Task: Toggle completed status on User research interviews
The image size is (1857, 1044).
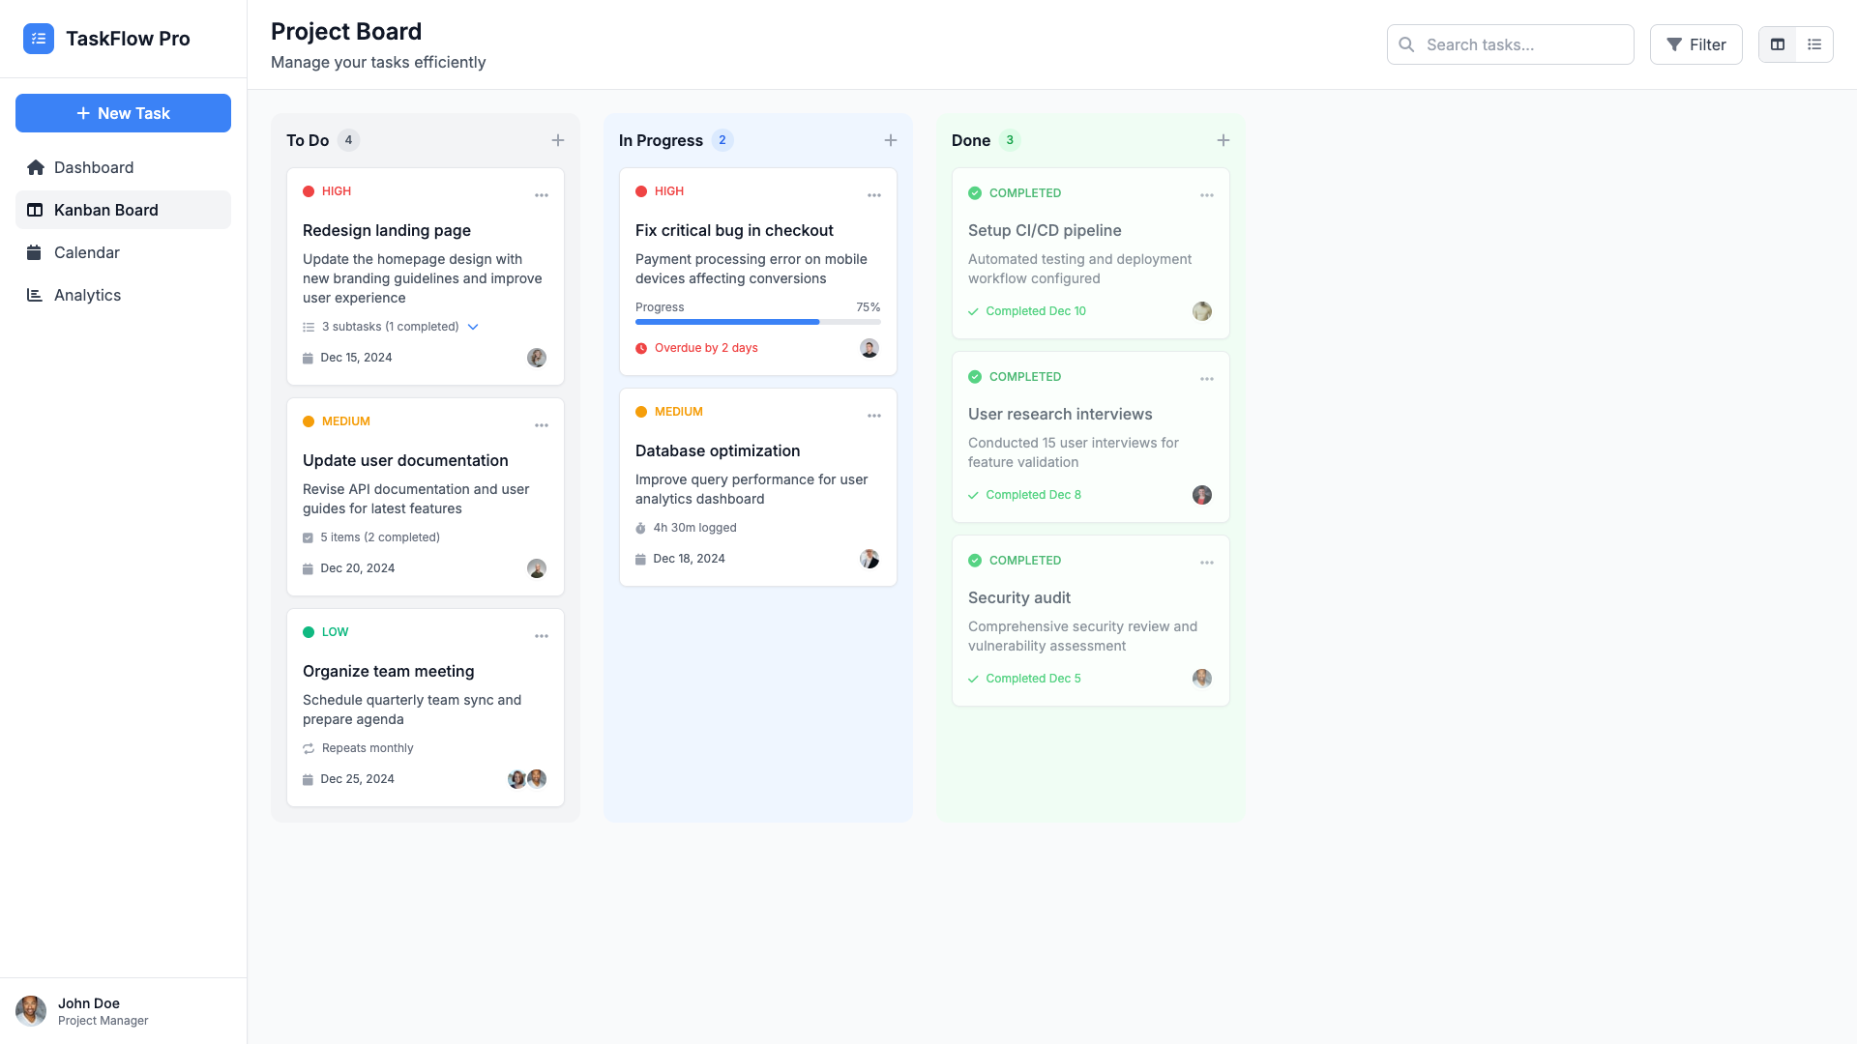Action: (x=974, y=377)
